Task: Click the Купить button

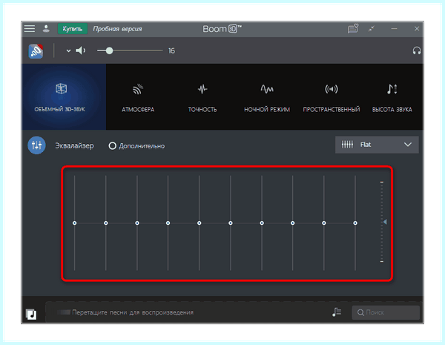Action: 73,29
